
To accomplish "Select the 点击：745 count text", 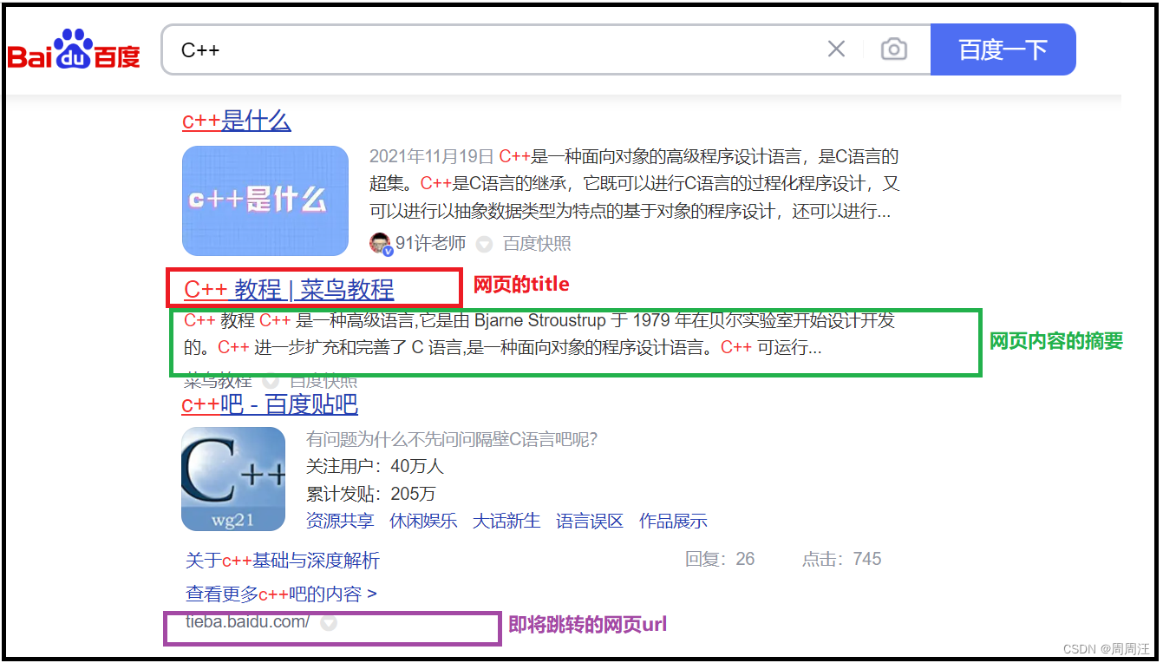I will (x=841, y=559).
